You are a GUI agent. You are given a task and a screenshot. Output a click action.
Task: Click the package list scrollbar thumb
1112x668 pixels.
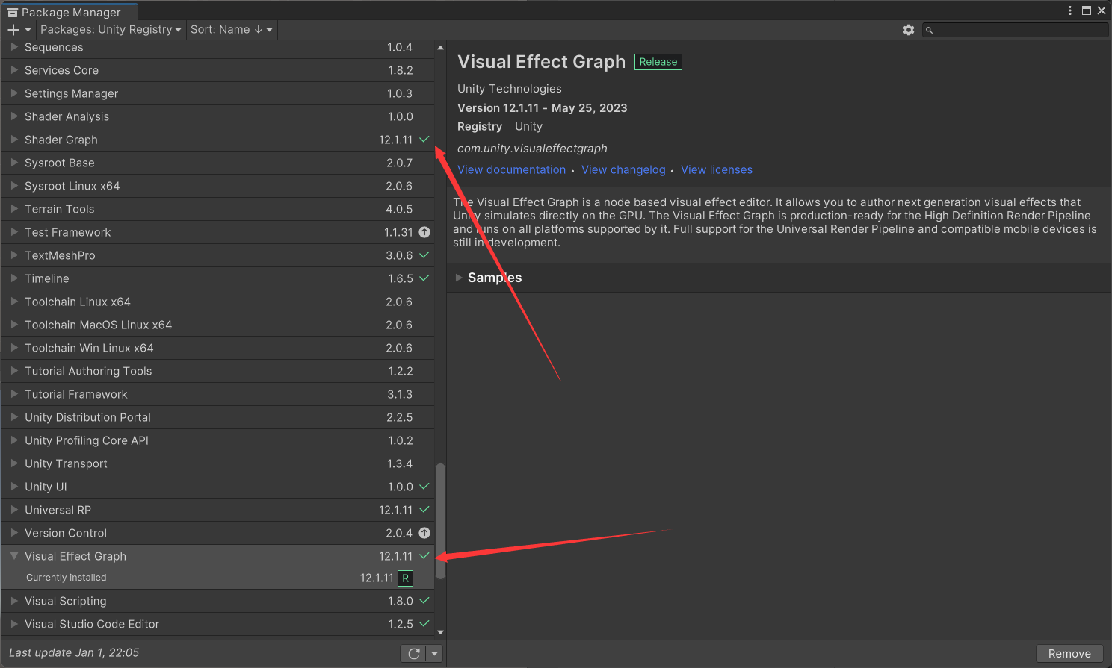click(x=440, y=521)
